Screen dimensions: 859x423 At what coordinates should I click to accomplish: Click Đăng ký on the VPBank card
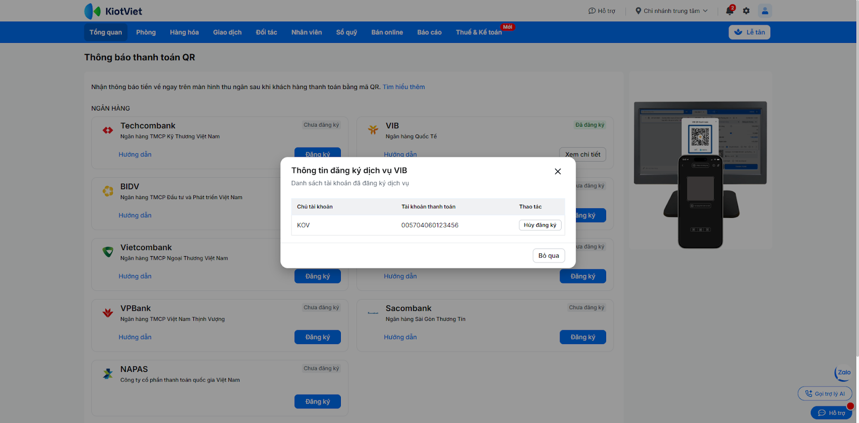tap(318, 337)
